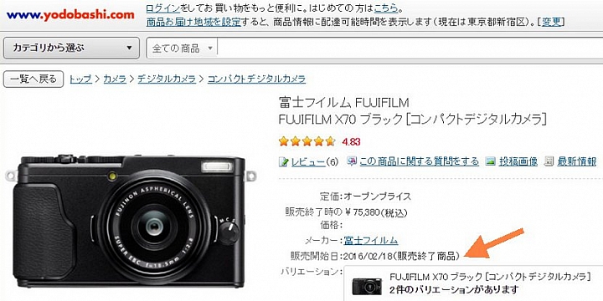Go to トップ in breadcrumb
This screenshot has height=301, width=603.
coord(80,79)
